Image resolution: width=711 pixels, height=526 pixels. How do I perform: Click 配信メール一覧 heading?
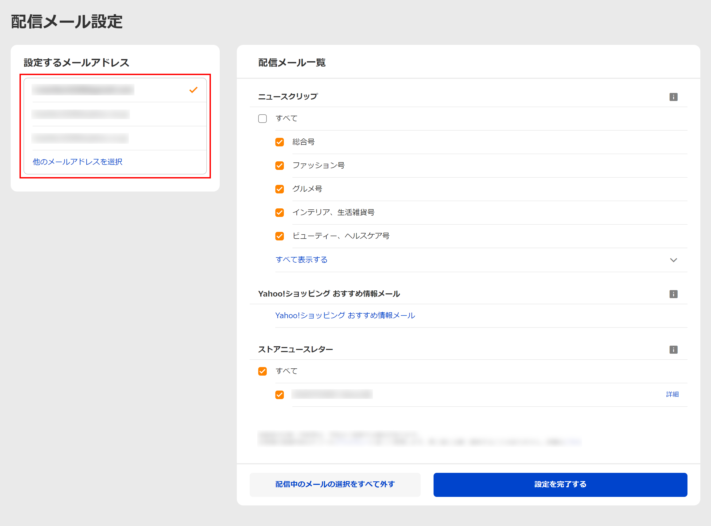pyautogui.click(x=292, y=63)
